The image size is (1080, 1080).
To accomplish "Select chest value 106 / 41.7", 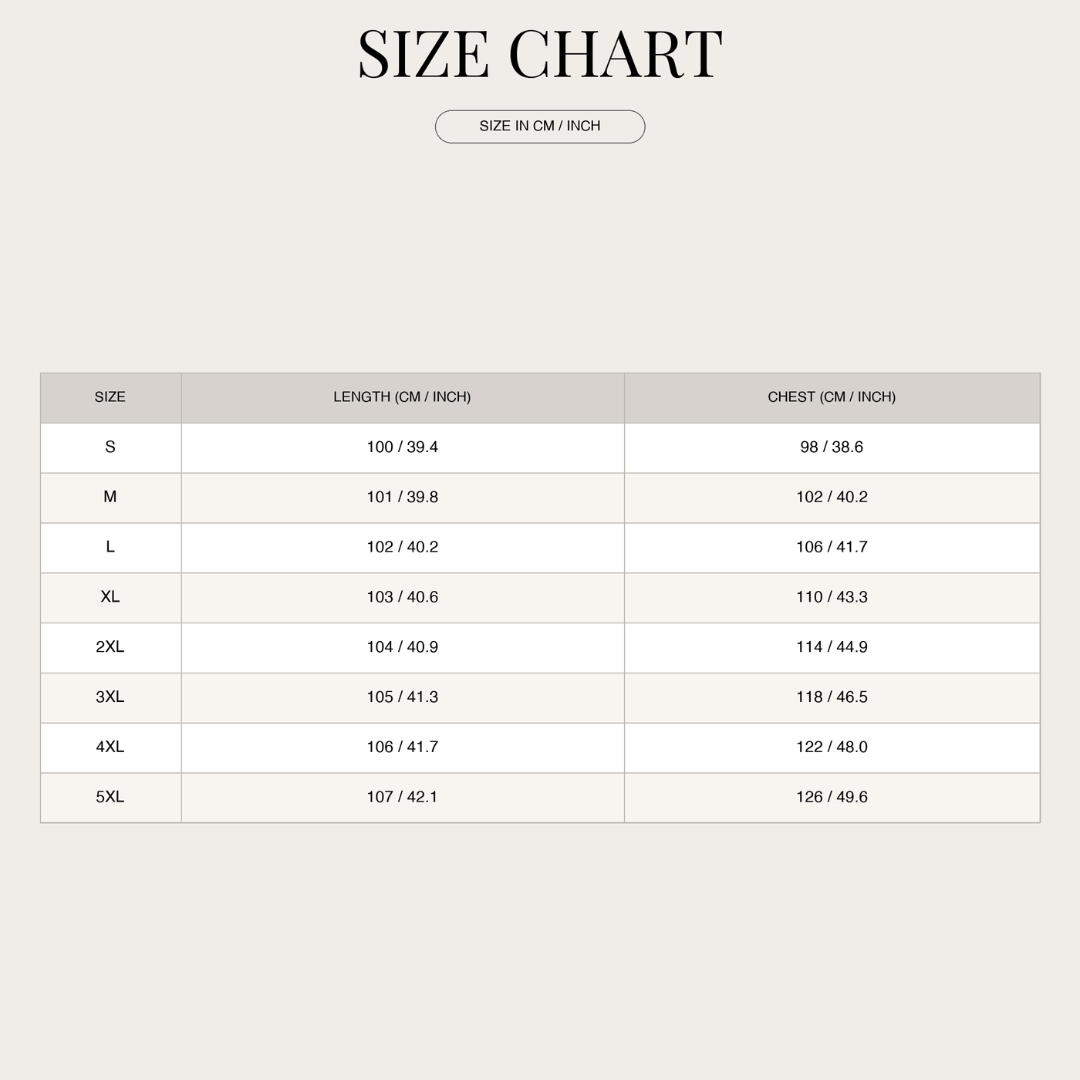I will [x=832, y=547].
